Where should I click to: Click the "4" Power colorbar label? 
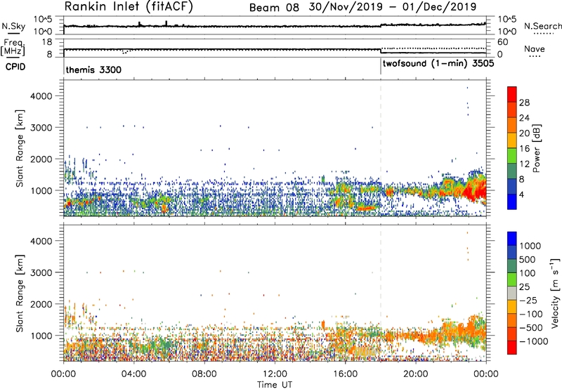pyautogui.click(x=521, y=195)
